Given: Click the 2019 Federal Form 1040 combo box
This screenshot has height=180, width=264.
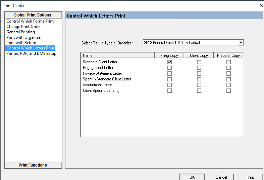Looking at the screenshot, I should click(x=190, y=43).
